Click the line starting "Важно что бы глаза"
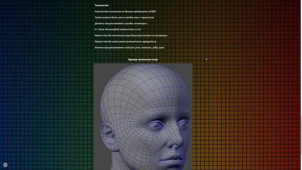Screen dimensions: 302x170 tap(126, 42)
